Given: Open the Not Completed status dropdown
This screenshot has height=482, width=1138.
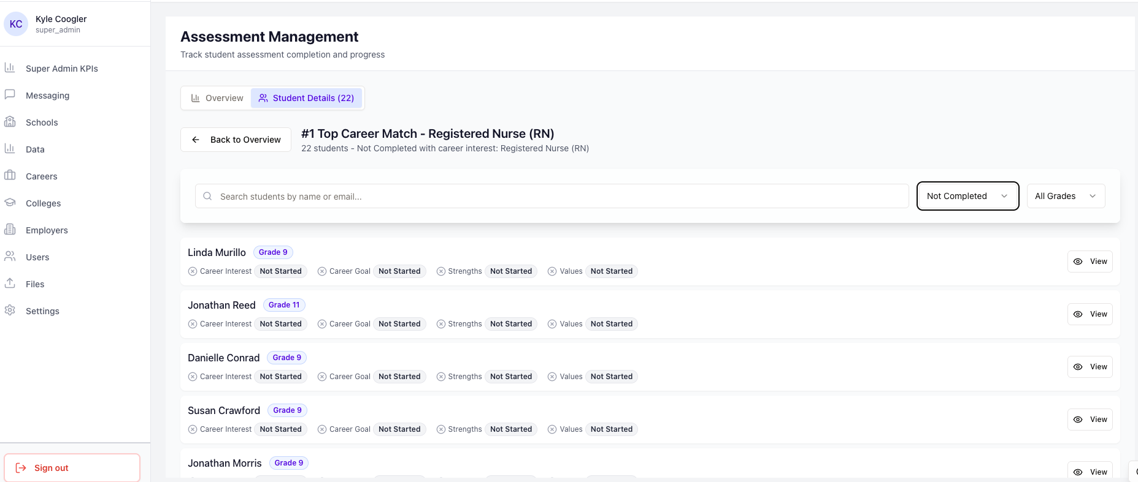Looking at the screenshot, I should click(x=967, y=196).
